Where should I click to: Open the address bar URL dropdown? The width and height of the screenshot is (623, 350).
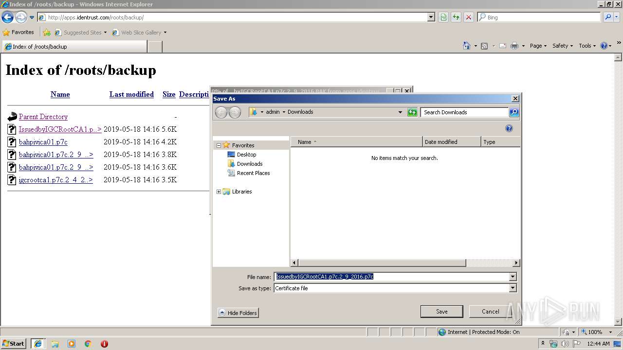tap(431, 17)
